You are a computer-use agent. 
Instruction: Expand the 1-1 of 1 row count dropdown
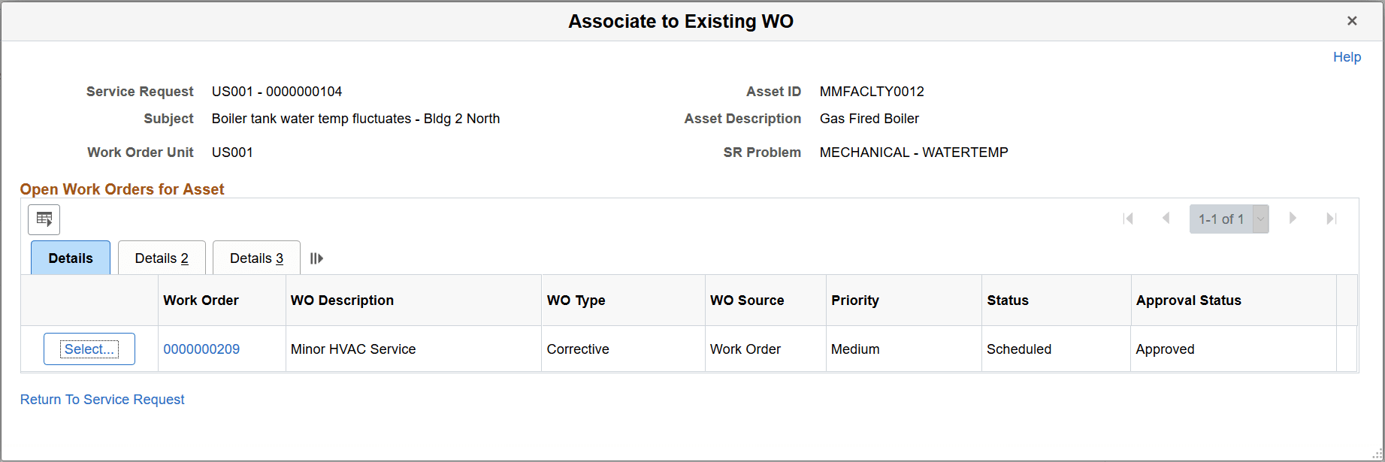pos(1260,219)
